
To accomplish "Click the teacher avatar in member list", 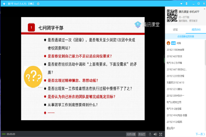I will pyautogui.click(x=168, y=43).
